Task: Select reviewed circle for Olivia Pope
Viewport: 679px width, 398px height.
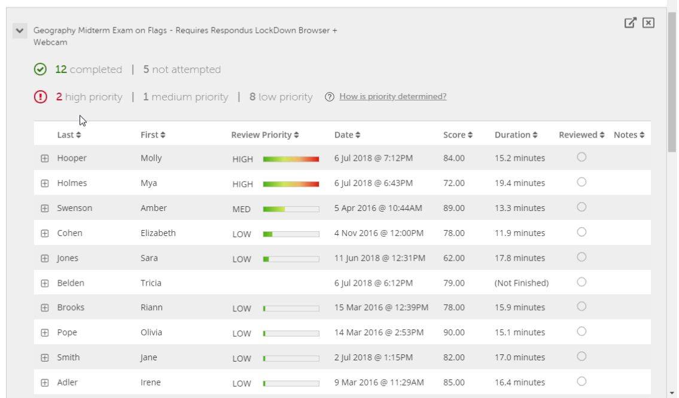Action: [x=581, y=332]
